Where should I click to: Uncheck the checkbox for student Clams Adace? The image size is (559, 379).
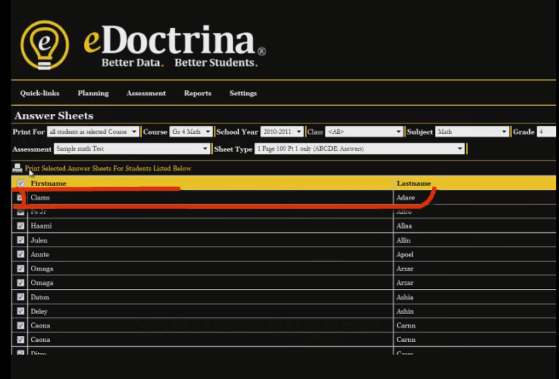tap(20, 197)
